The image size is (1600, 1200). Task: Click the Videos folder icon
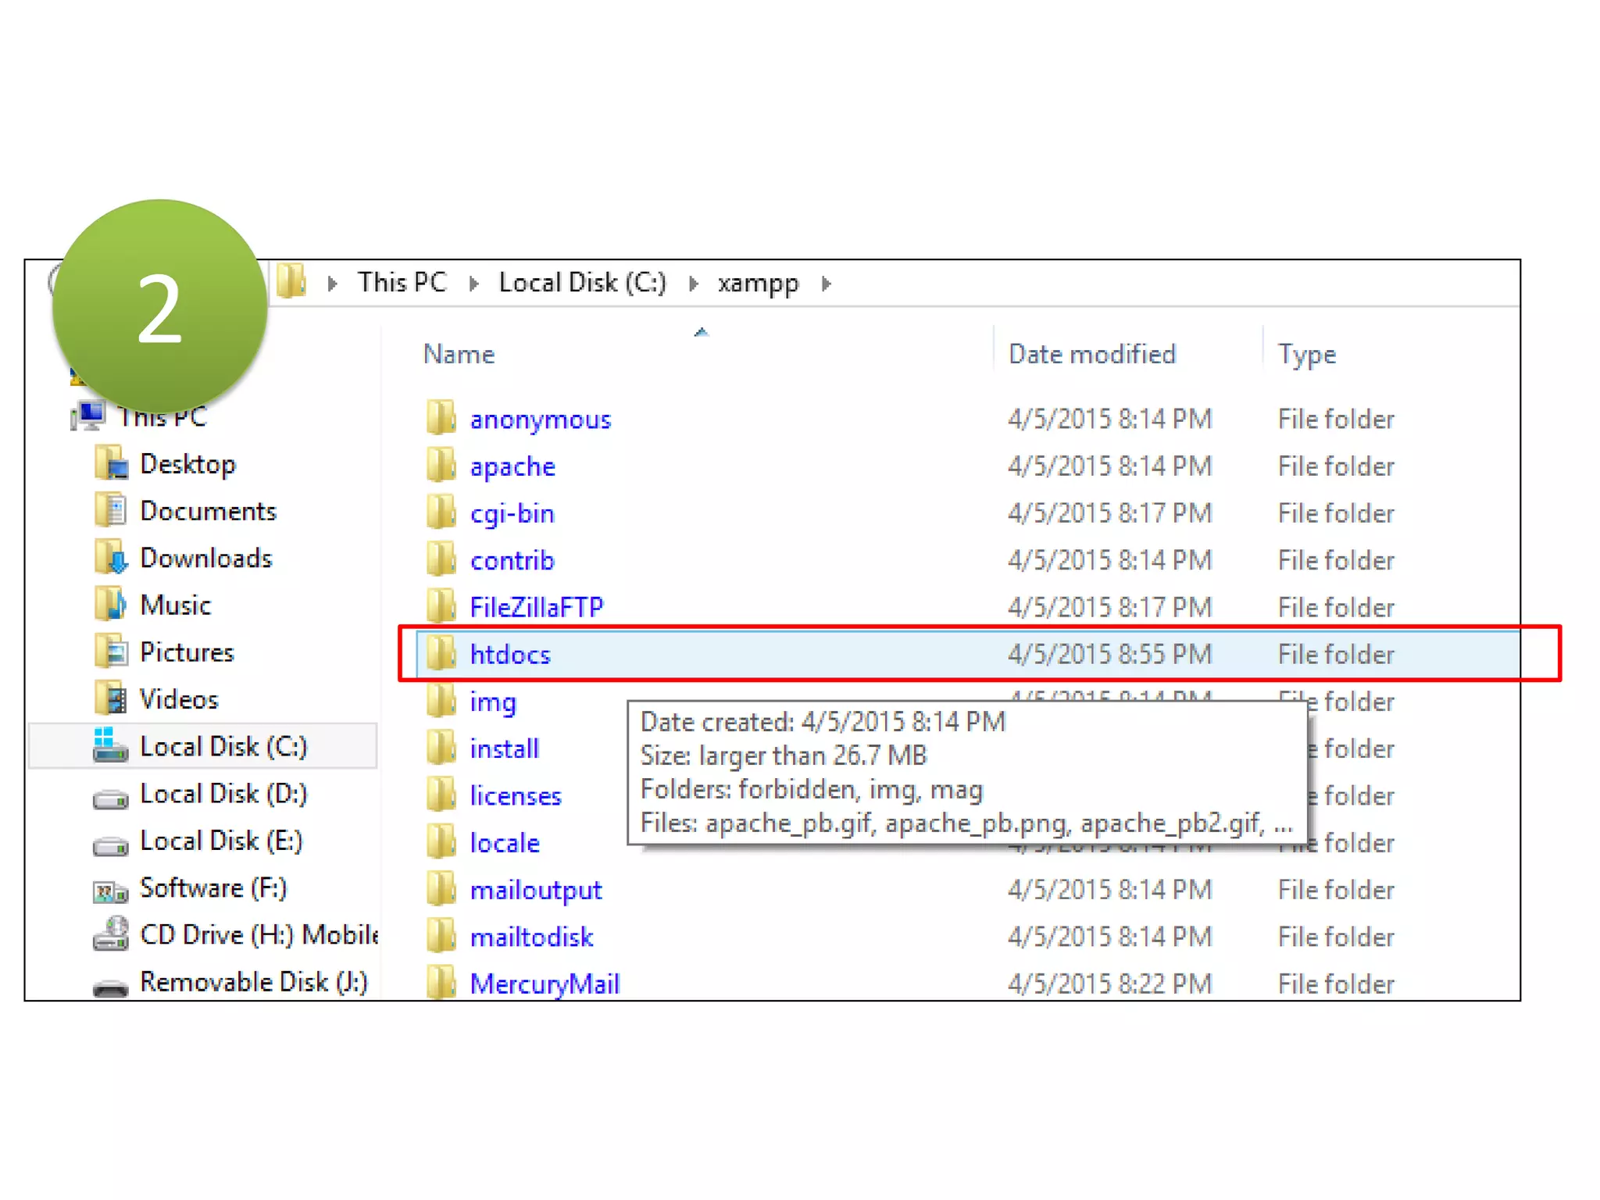(x=111, y=699)
